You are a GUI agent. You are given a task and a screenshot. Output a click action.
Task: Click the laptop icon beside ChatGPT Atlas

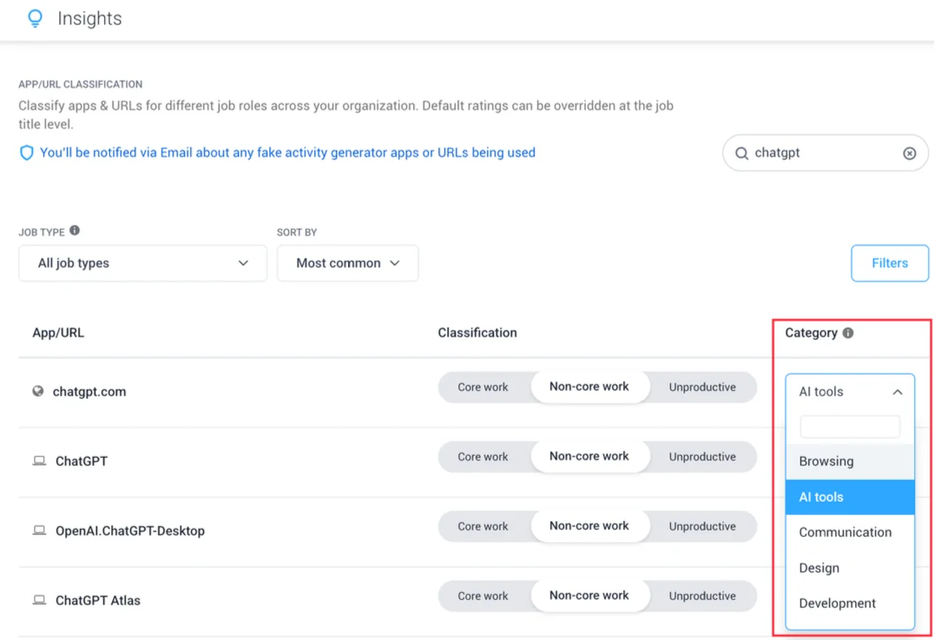coord(39,600)
